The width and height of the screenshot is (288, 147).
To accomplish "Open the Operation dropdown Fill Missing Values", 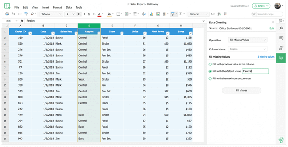I will tap(248, 40).
